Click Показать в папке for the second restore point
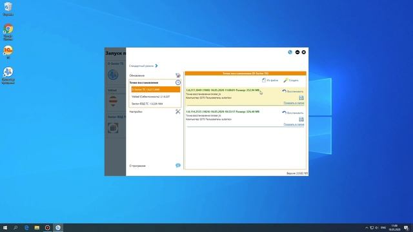The width and height of the screenshot is (413, 232). point(294,124)
